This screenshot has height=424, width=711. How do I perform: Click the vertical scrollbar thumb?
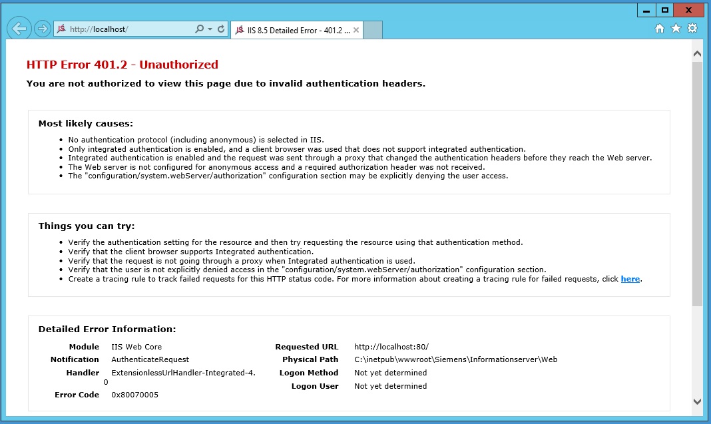[x=698, y=184]
